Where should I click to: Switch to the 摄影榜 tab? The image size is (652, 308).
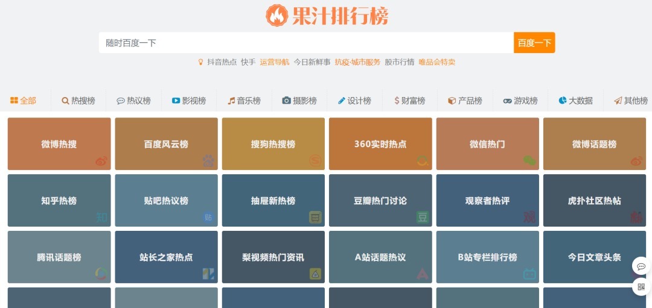coord(299,101)
